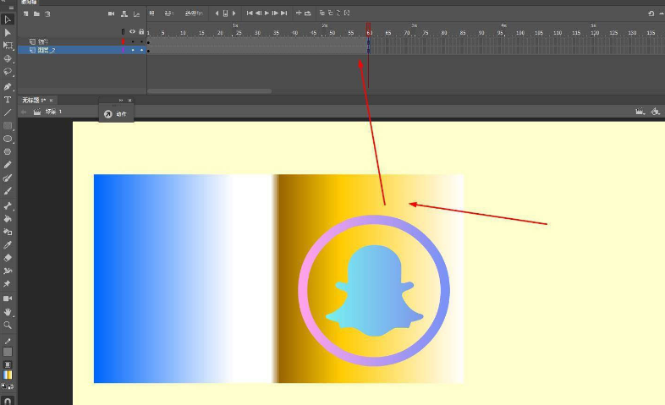The image size is (665, 405).
Task: Select the Subselection tool
Action: pyautogui.click(x=8, y=33)
